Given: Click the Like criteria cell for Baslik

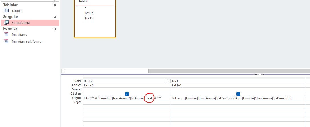Looking at the screenshot, I should (123, 98).
